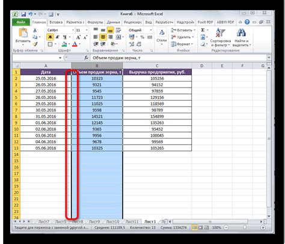This screenshot has width=285, height=244.
Task: Click the insert function fx icon
Action: [x=86, y=58]
